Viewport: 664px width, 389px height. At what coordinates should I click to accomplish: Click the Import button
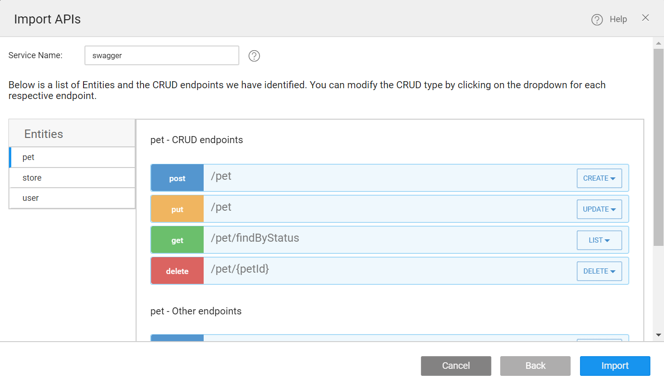tap(615, 366)
